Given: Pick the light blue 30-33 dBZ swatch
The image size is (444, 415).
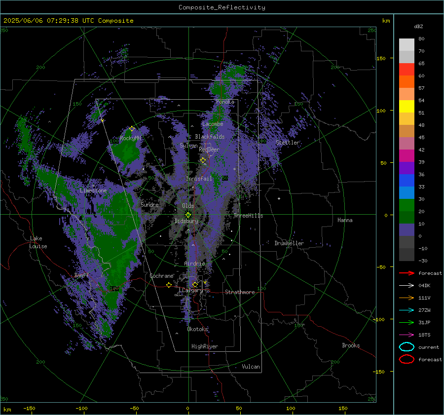Looking at the screenshot, I should pyautogui.click(x=407, y=192).
